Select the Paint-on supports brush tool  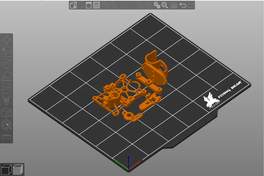[6, 100]
